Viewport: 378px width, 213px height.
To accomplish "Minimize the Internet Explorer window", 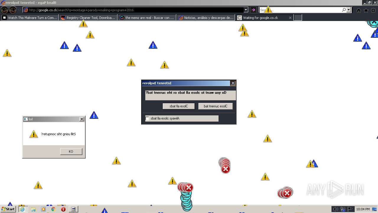I will point(364,3).
